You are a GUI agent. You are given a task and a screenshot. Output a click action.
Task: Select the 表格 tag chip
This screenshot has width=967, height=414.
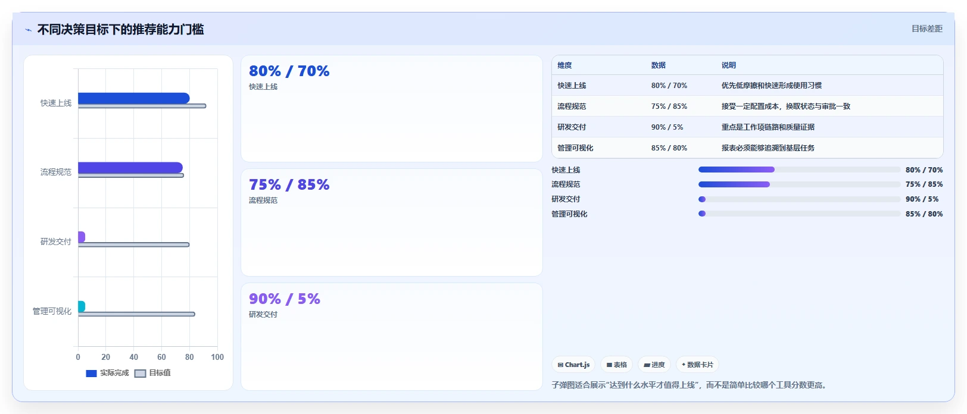616,365
